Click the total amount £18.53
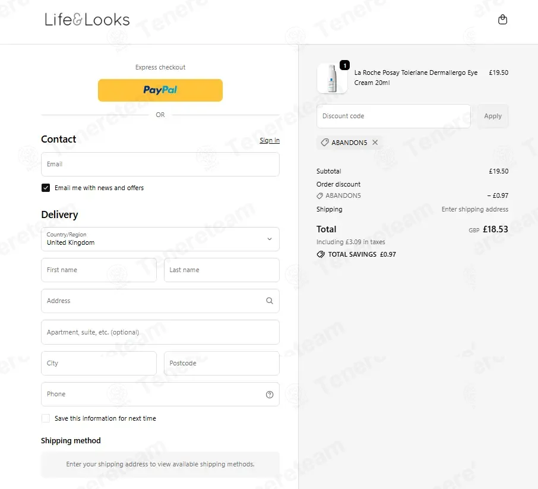The height and width of the screenshot is (489, 538). point(495,229)
